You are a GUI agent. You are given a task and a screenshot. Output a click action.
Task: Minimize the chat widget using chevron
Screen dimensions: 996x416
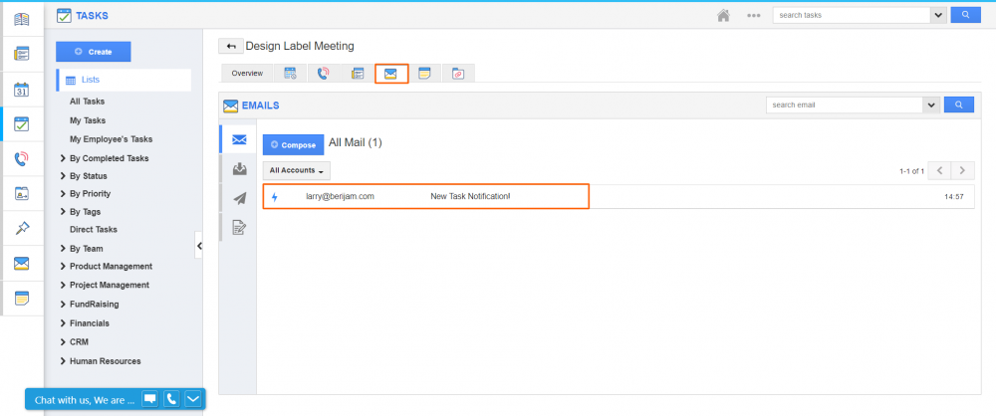click(x=193, y=399)
